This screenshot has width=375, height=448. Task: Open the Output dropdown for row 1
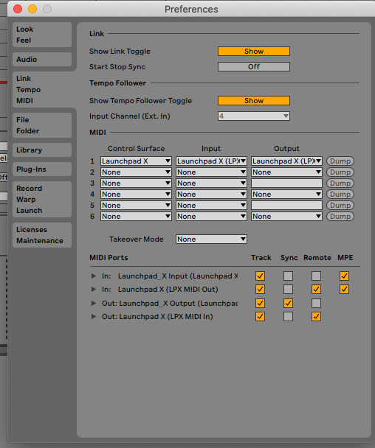(x=286, y=161)
